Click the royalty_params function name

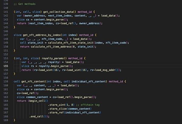(x=53, y=58)
